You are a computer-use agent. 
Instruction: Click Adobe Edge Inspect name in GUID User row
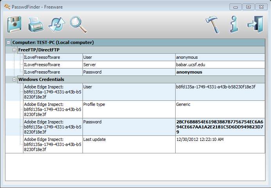click(x=52, y=92)
